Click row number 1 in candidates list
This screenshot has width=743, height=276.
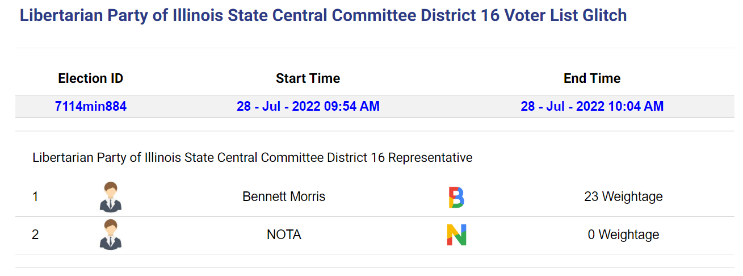click(x=35, y=197)
